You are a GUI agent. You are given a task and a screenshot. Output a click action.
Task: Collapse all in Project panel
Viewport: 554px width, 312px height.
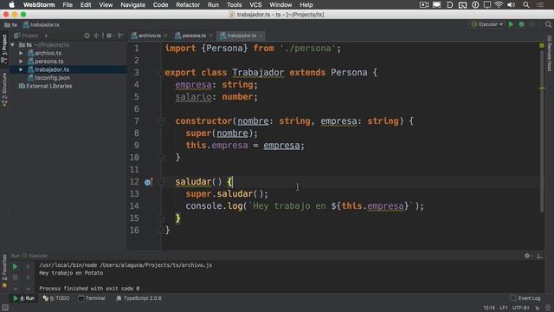pos(96,36)
